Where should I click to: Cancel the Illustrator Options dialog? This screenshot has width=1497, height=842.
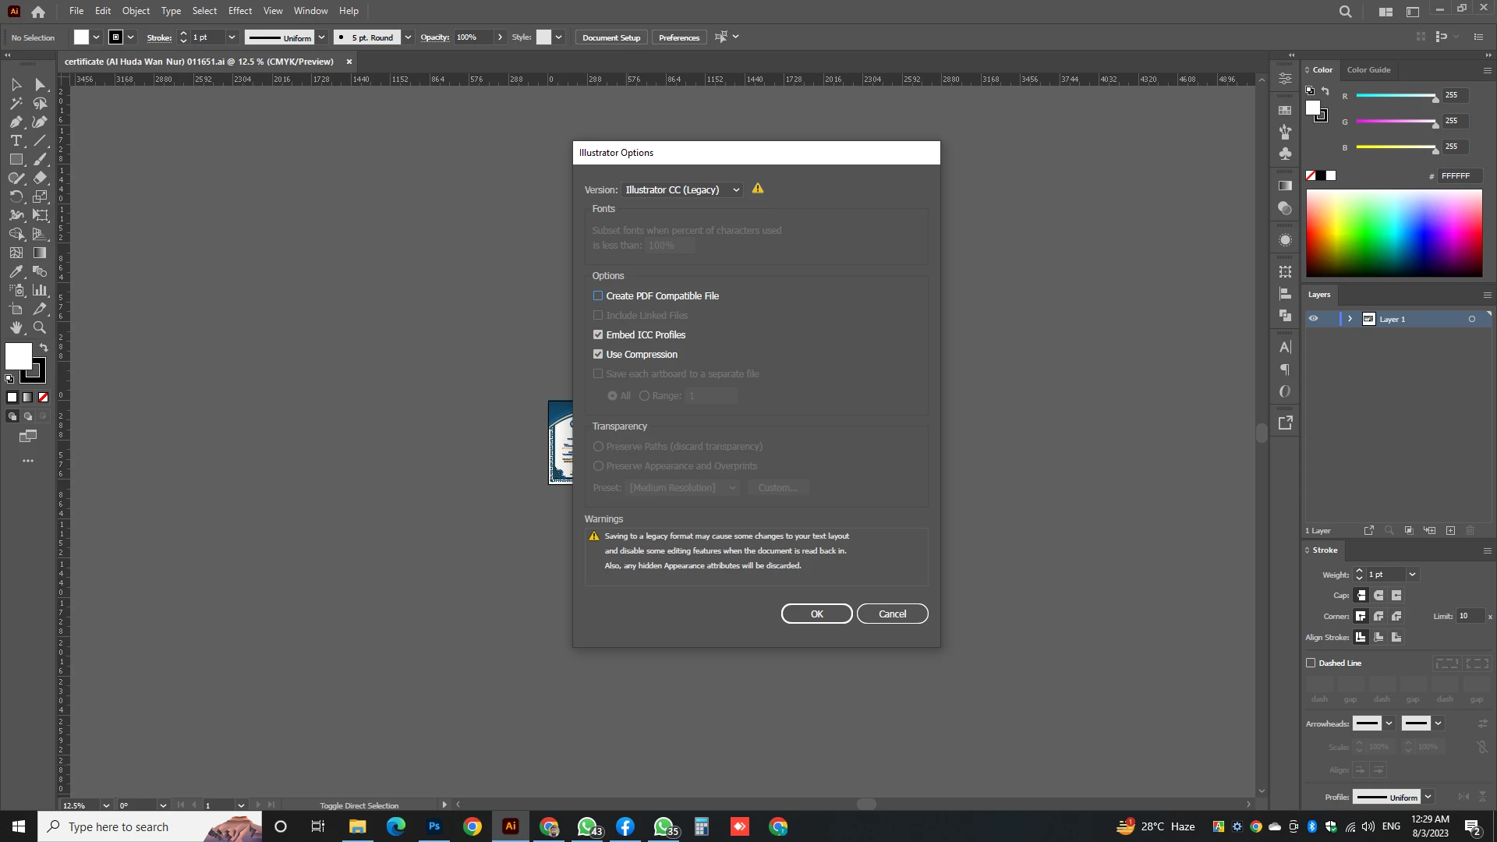[892, 614]
